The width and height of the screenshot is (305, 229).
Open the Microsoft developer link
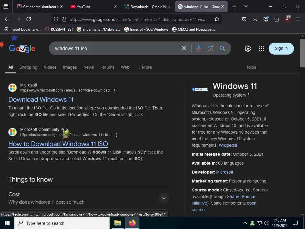(x=225, y=172)
